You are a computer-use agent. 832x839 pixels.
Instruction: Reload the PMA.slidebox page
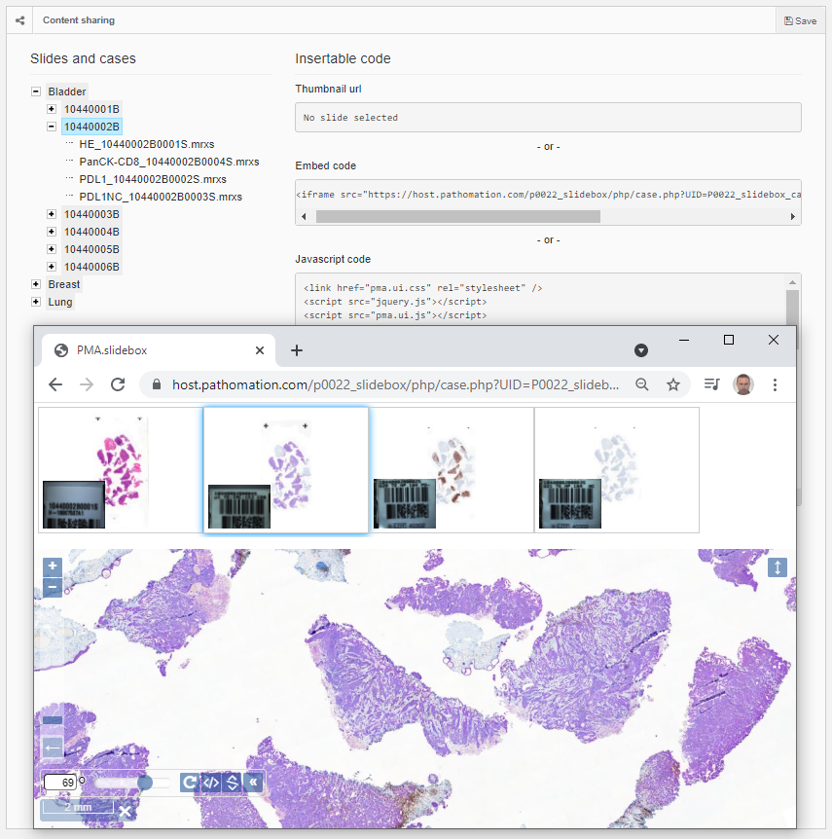tap(118, 384)
